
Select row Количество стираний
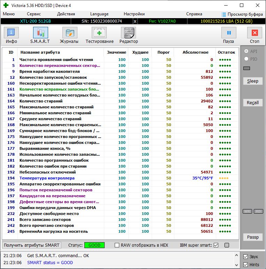click(120, 101)
